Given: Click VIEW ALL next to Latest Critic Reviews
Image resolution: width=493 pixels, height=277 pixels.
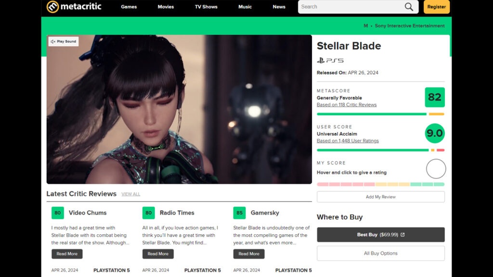Looking at the screenshot, I should tap(130, 194).
